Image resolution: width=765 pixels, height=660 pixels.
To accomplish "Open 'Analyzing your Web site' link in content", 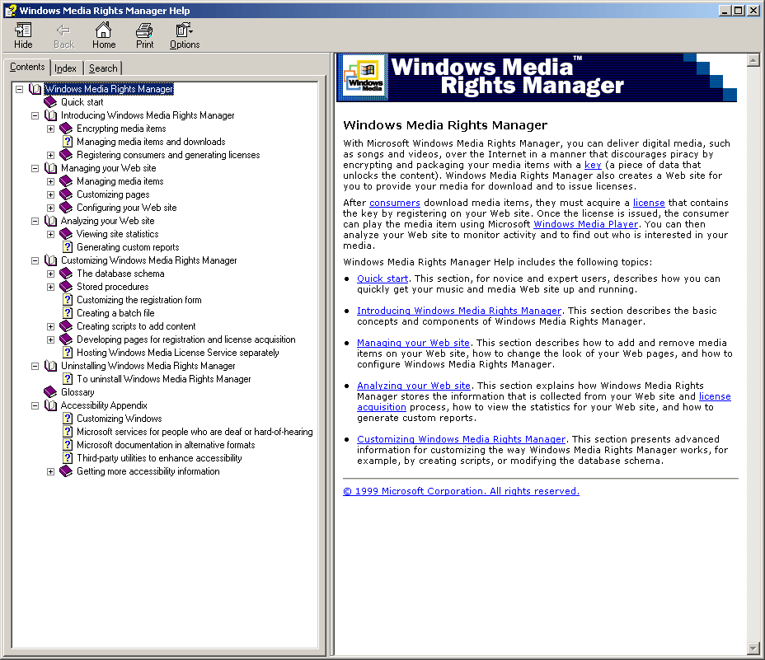I will click(x=414, y=386).
